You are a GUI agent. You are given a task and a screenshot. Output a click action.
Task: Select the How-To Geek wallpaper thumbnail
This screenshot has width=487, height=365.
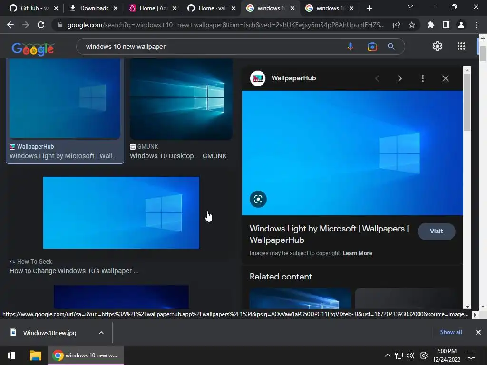(x=121, y=212)
